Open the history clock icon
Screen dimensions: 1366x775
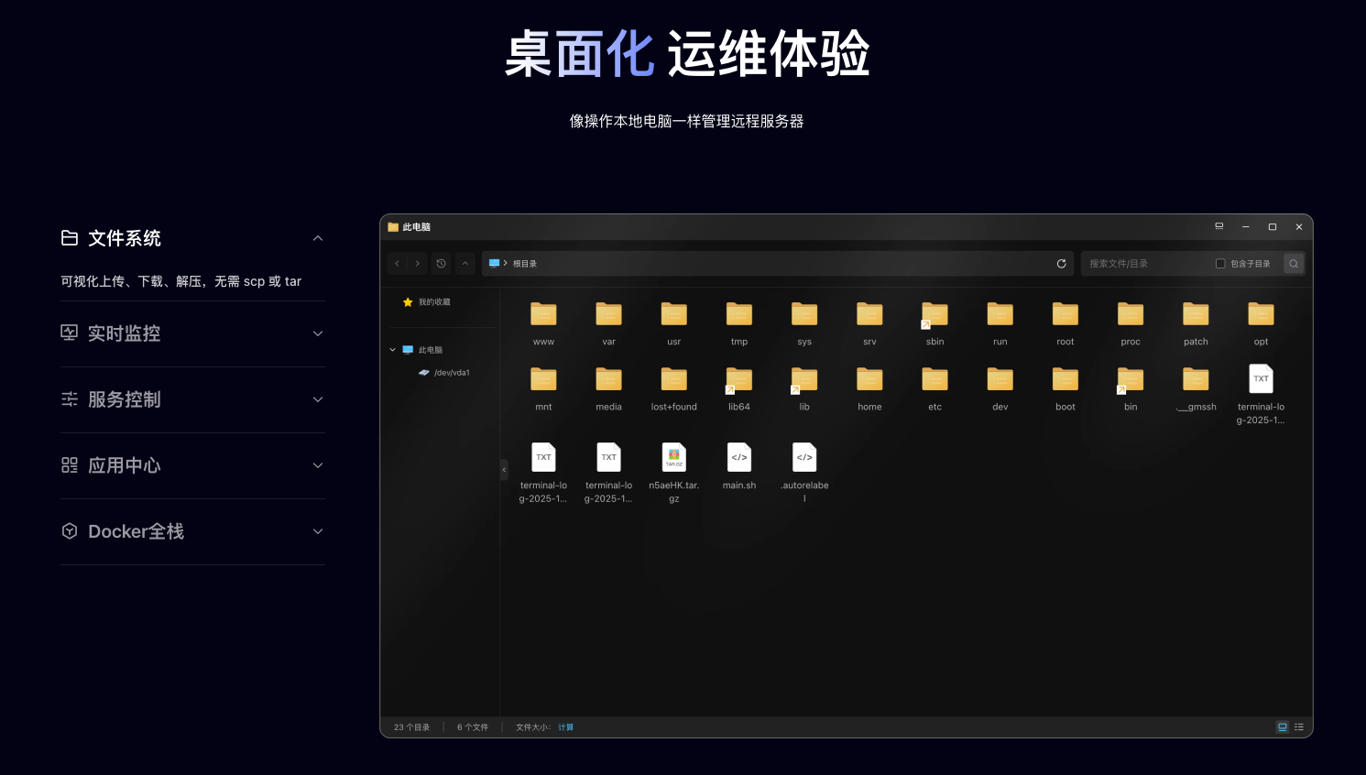tap(441, 264)
